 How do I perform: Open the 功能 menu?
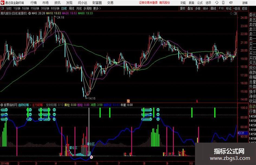point(183,3)
